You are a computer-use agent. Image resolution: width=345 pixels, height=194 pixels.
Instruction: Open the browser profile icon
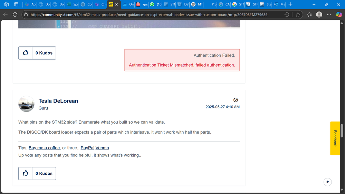coord(319,14)
